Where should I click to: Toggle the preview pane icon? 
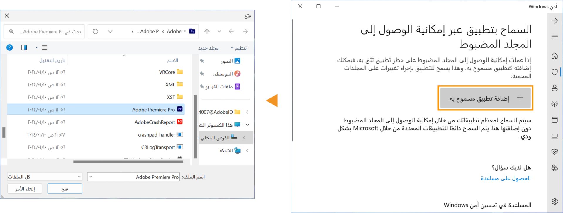(x=24, y=47)
